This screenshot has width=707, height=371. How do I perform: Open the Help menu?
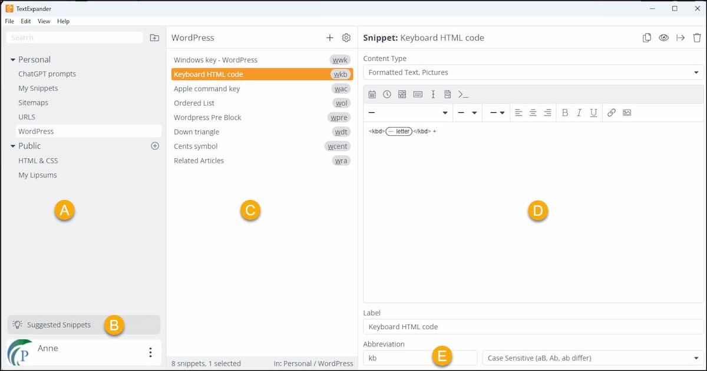coord(63,21)
